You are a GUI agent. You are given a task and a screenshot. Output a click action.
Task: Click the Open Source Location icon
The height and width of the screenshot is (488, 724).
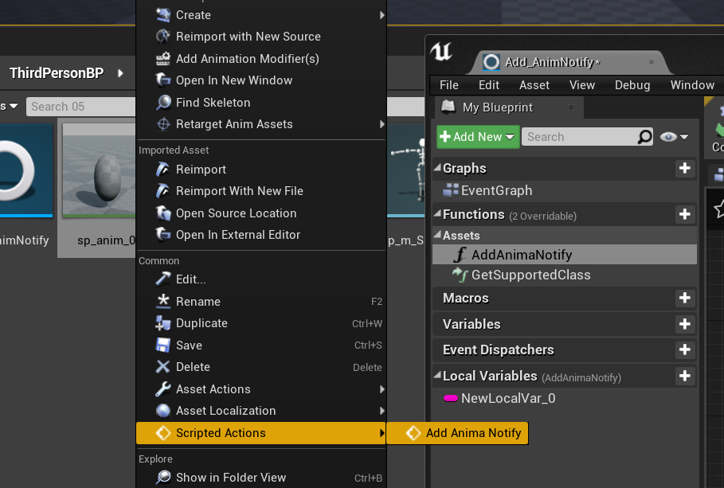tap(163, 213)
